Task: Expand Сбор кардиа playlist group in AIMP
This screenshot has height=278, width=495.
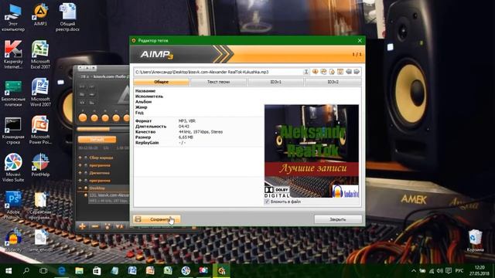Action: tap(80, 158)
